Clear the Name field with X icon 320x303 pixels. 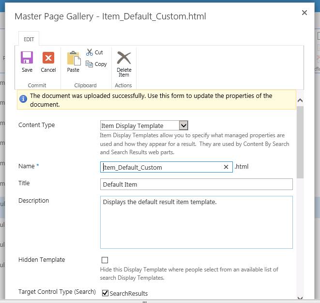click(x=226, y=167)
